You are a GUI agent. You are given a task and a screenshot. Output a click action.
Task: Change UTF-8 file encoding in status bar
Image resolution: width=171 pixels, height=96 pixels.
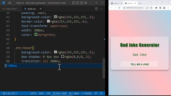(33, 93)
